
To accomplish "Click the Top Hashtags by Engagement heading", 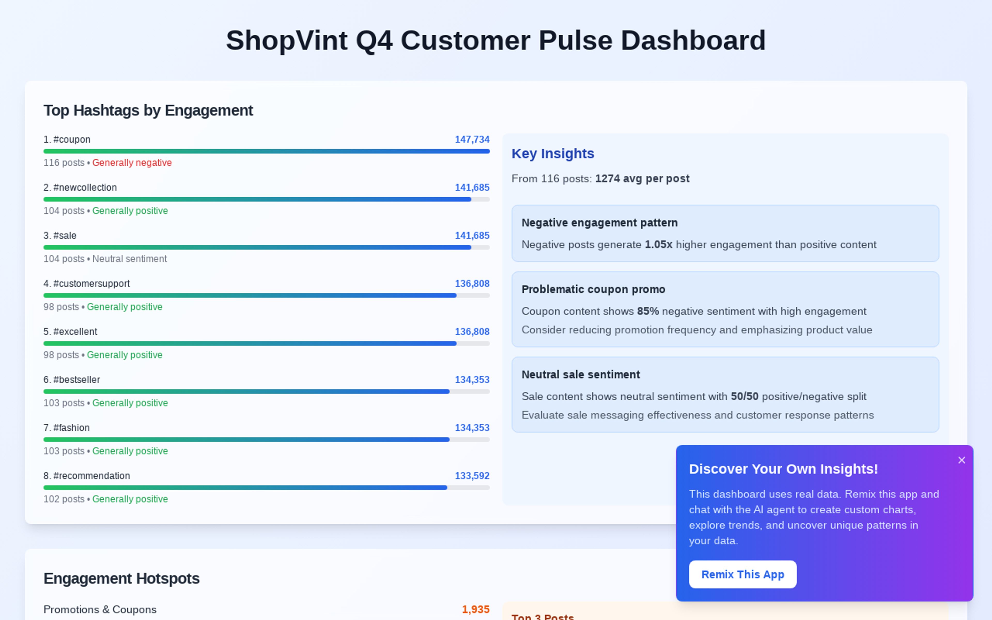I will (x=148, y=110).
